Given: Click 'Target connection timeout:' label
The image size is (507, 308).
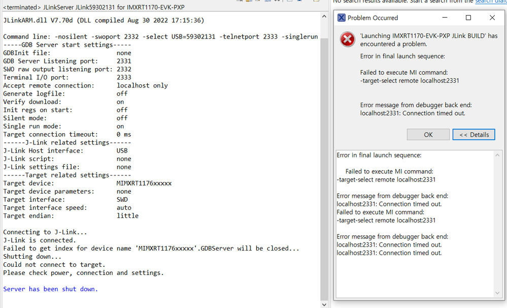Looking at the screenshot, I should [50, 134].
